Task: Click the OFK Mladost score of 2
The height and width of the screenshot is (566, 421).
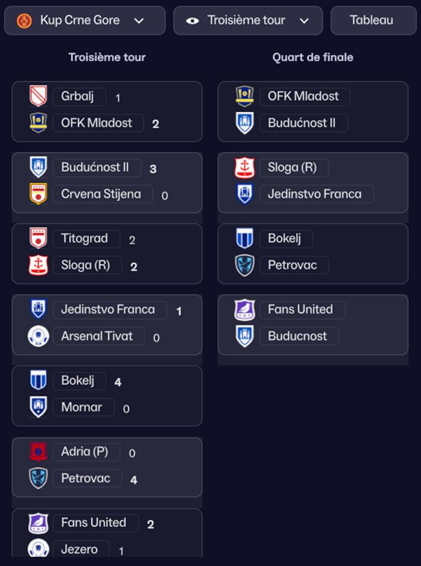Action: [x=156, y=124]
